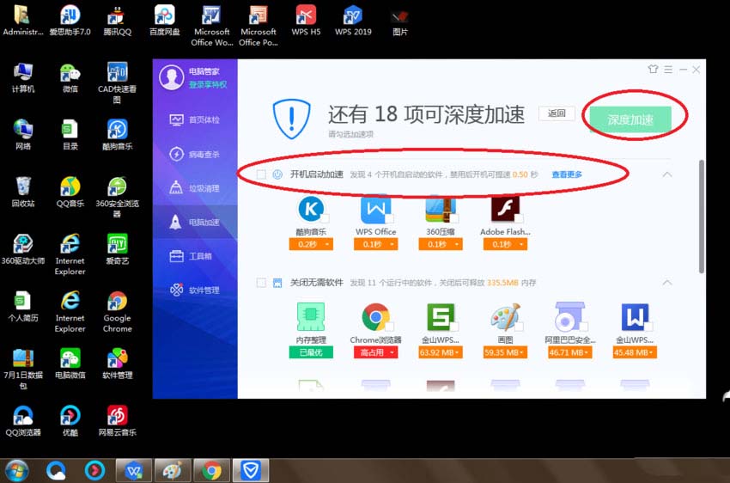Click the 爱奇艺 desktop icon
The height and width of the screenshot is (483, 730).
click(x=117, y=245)
